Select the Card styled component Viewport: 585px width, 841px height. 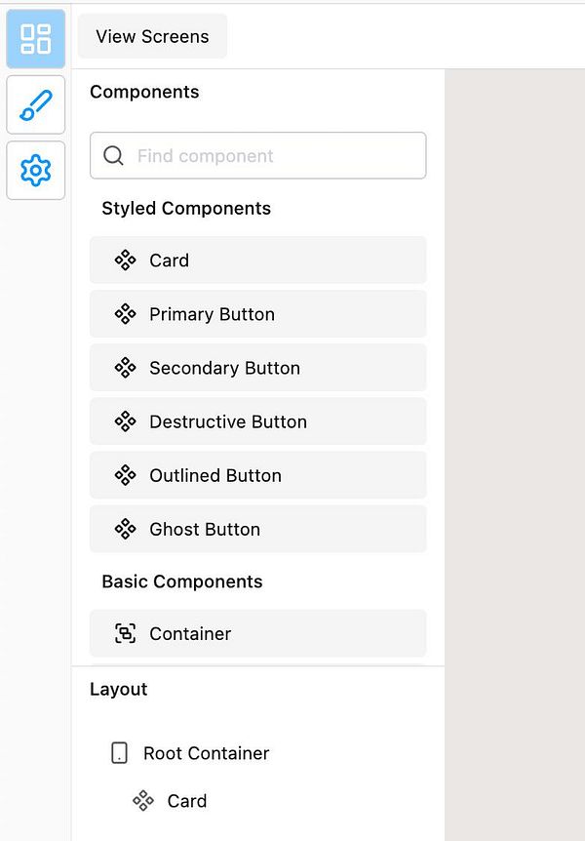(x=258, y=260)
